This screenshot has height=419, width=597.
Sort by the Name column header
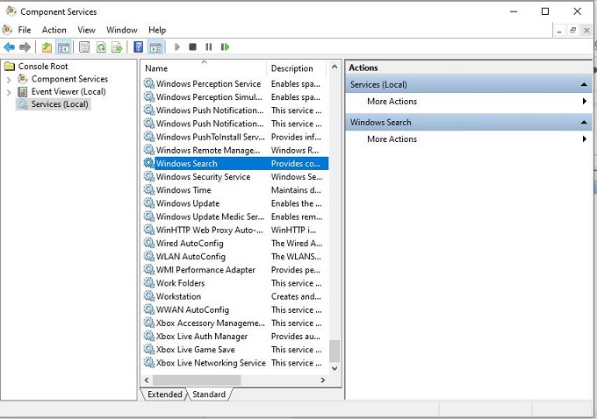click(x=204, y=68)
